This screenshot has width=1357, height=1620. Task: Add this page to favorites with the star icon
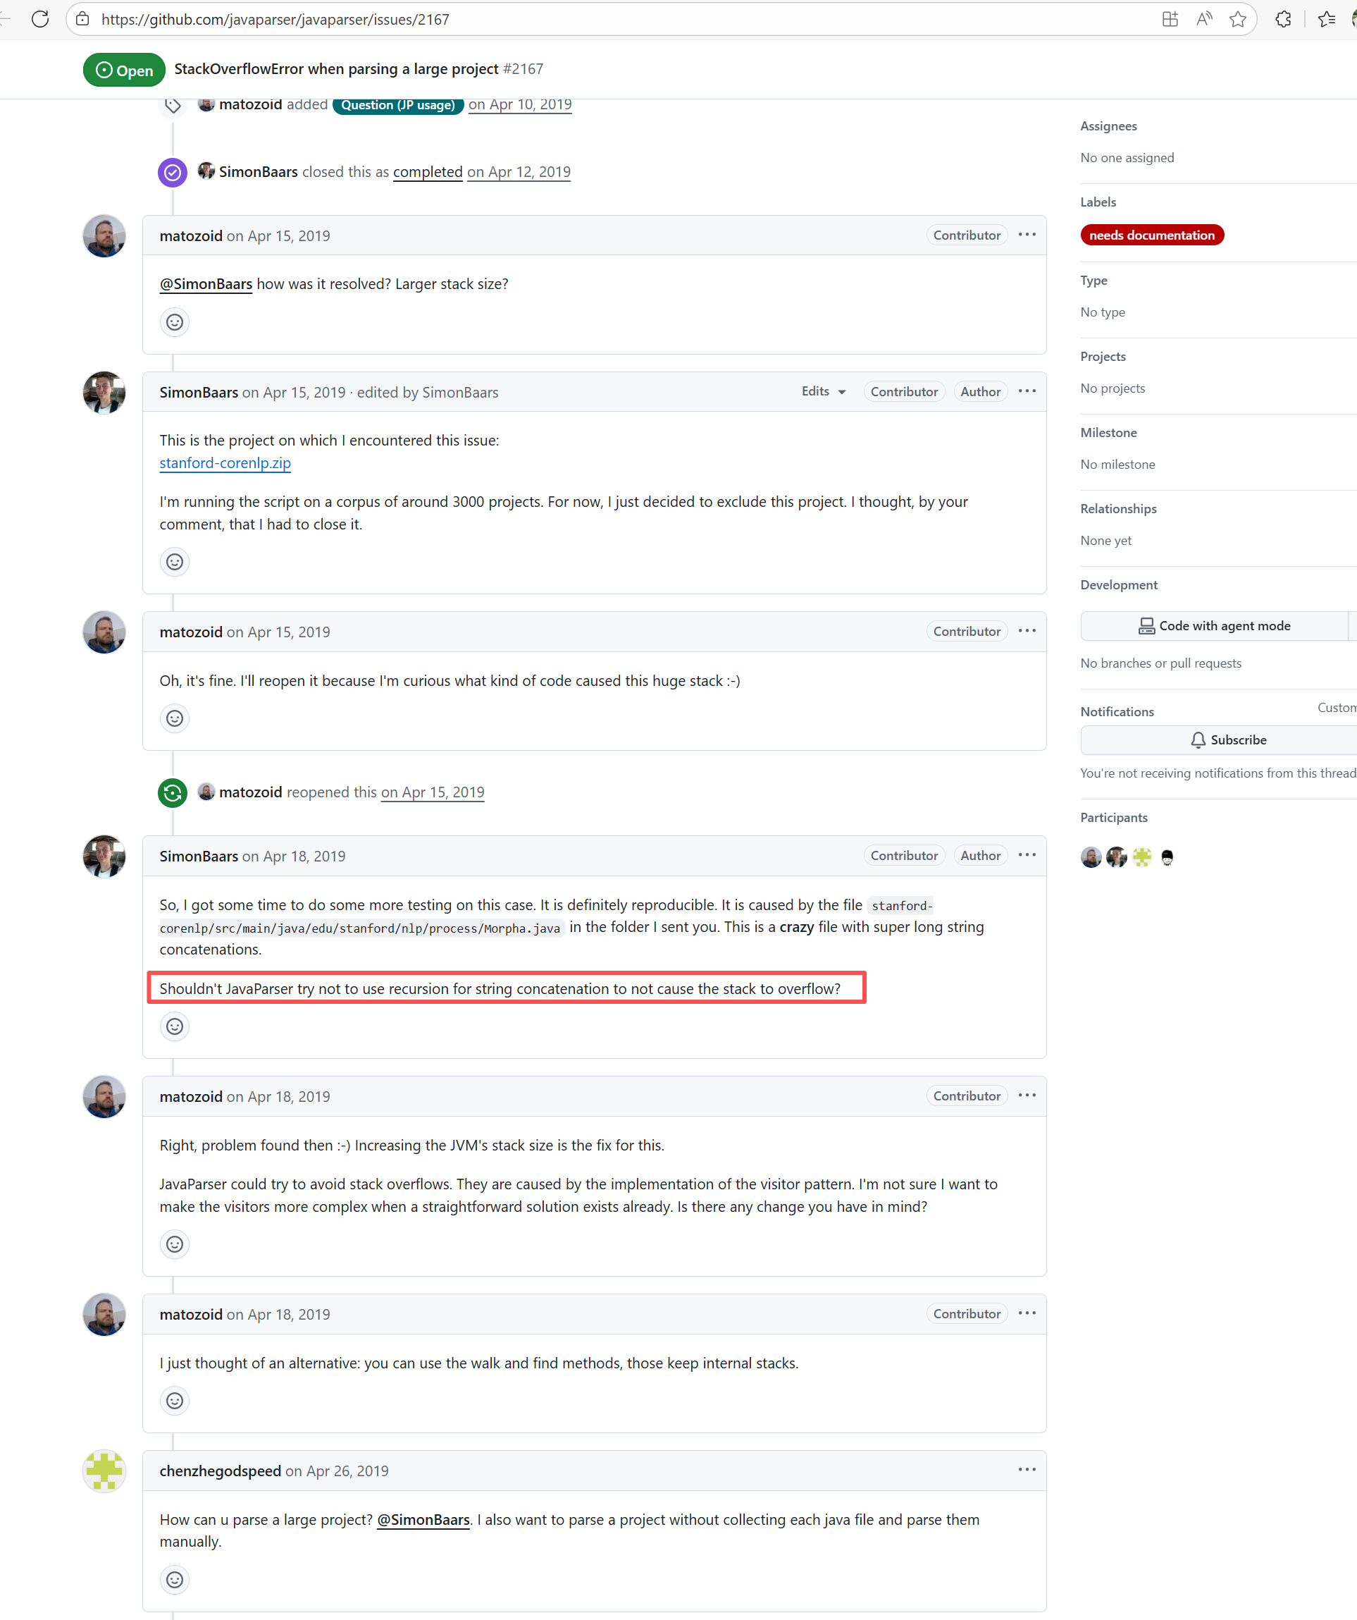pyautogui.click(x=1238, y=19)
